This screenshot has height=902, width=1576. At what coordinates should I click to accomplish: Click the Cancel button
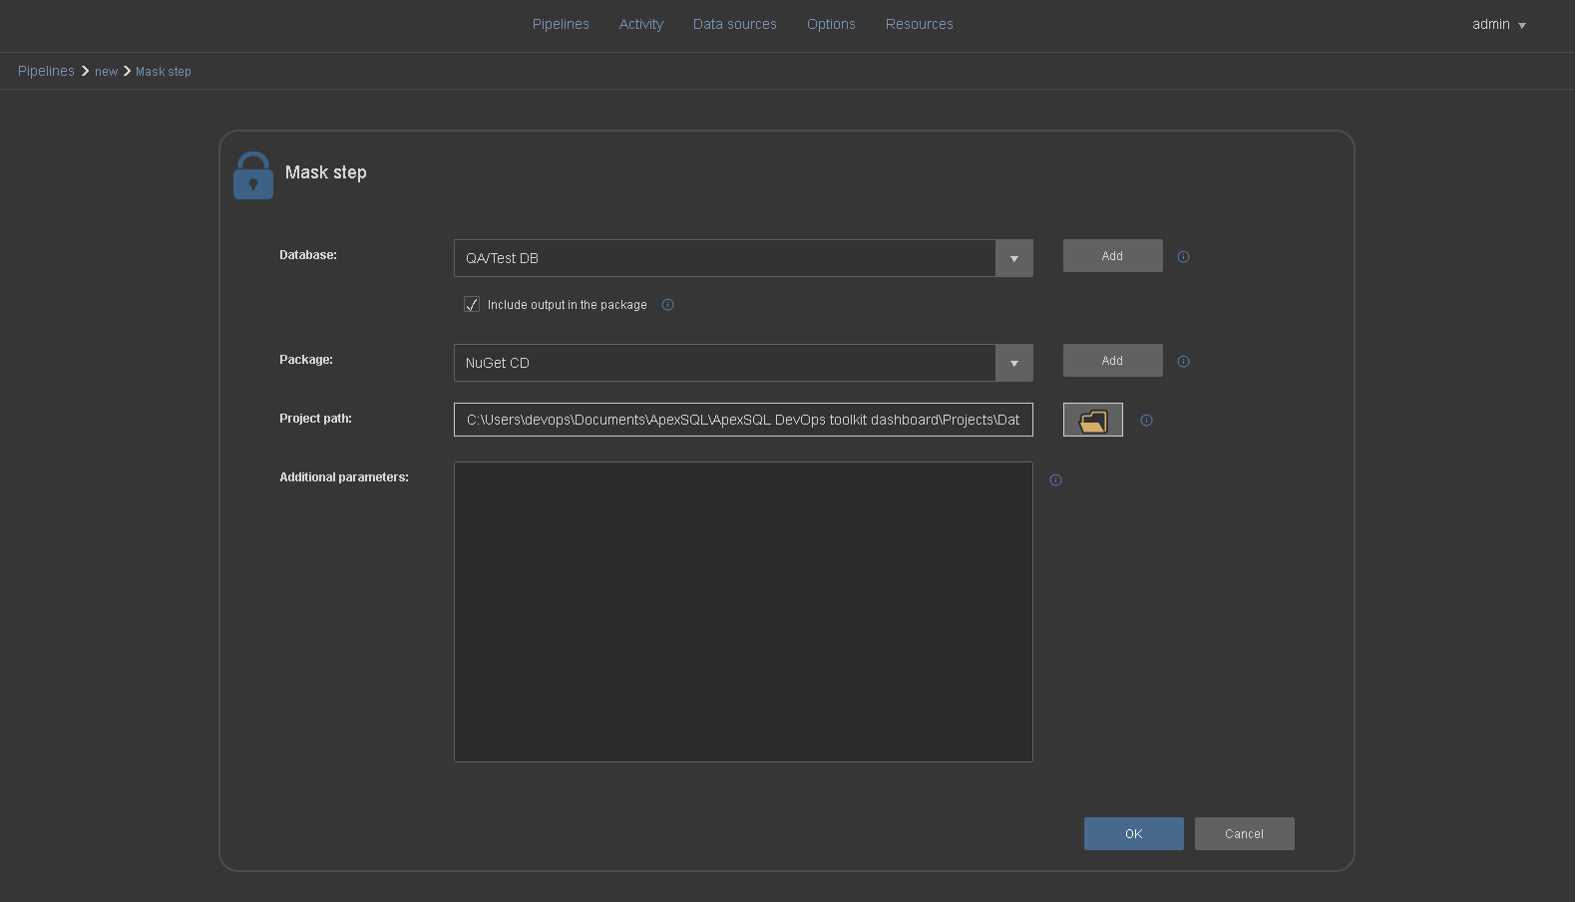click(x=1245, y=834)
